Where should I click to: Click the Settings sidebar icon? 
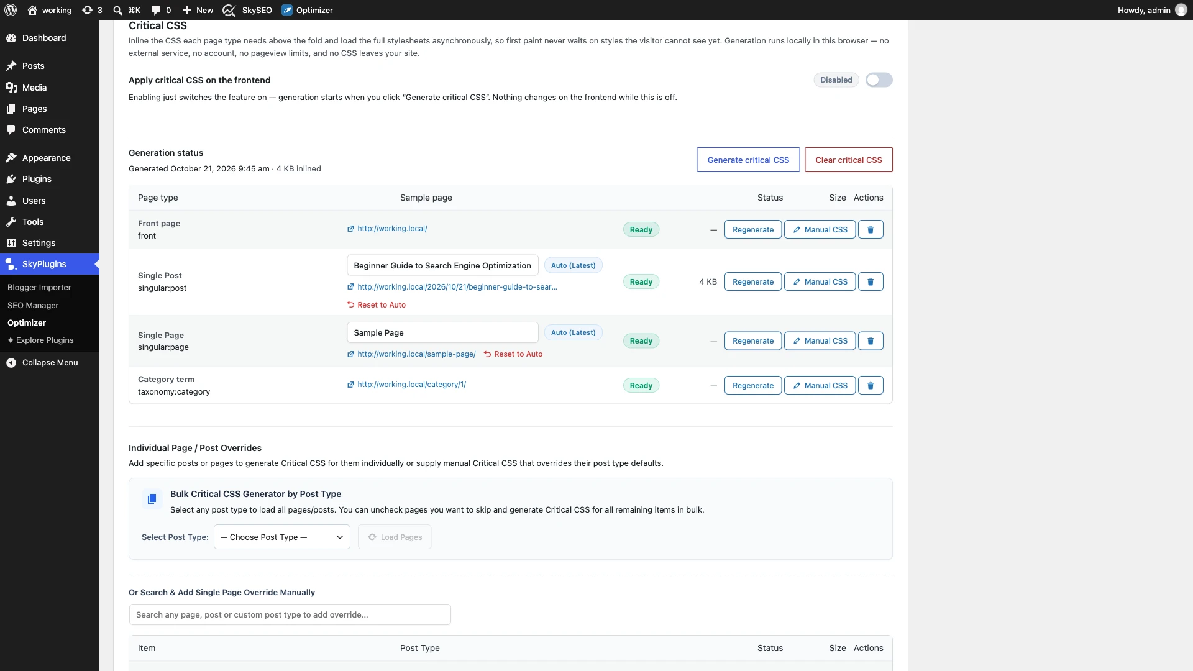(11, 243)
